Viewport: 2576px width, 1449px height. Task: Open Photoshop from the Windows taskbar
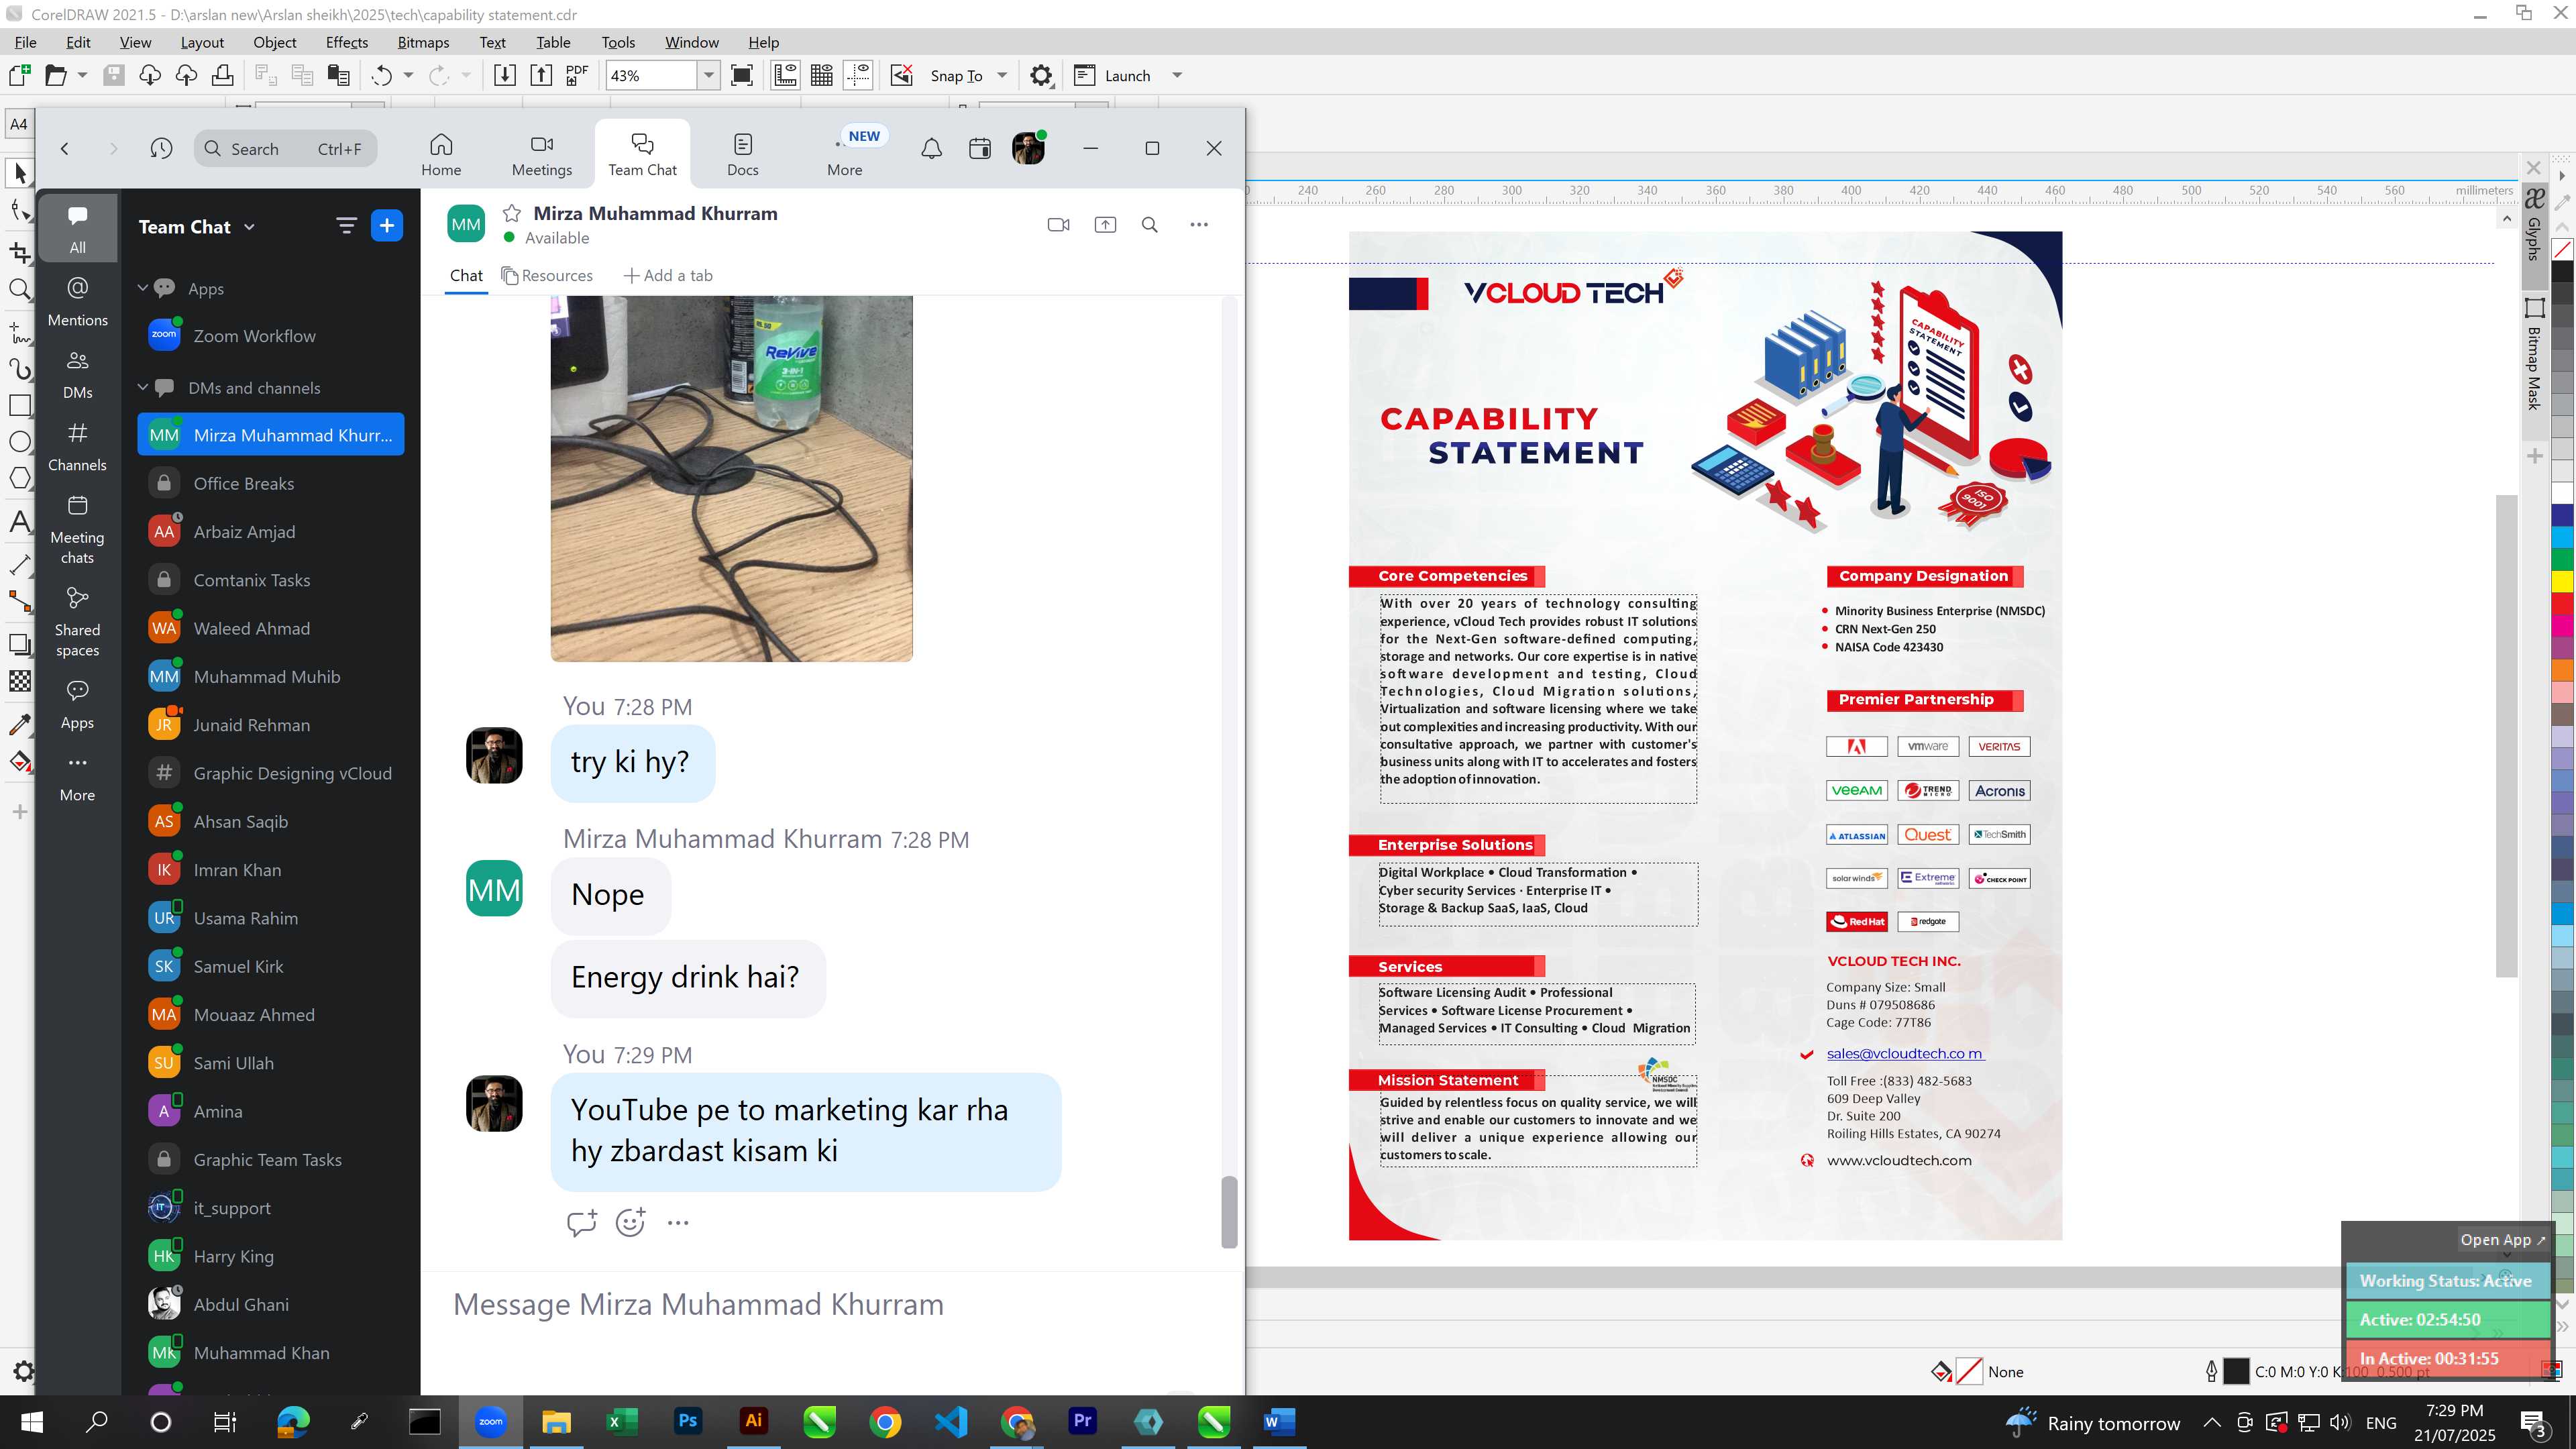tap(688, 1421)
